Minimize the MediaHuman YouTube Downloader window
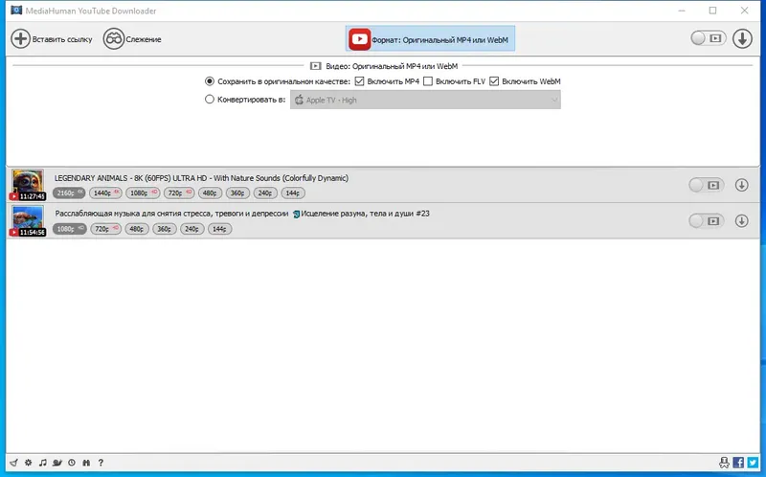The height and width of the screenshot is (477, 766). coord(682,11)
